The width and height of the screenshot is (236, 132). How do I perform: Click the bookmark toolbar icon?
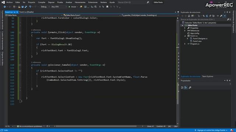[107, 7]
